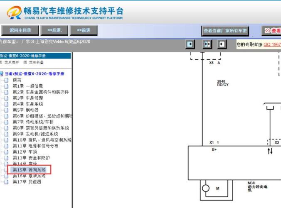Click page icon beside 第12章 车顶

6,152
